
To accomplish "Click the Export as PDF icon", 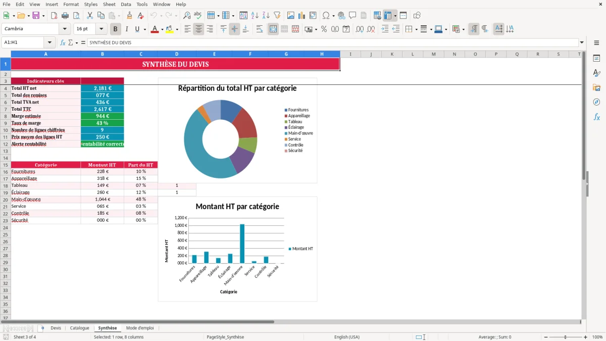I will tap(54, 16).
